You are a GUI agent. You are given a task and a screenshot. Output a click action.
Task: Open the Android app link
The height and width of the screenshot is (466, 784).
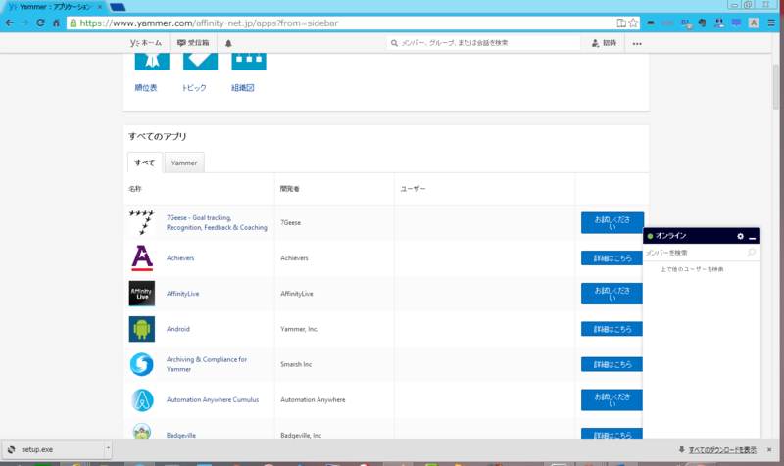(178, 329)
